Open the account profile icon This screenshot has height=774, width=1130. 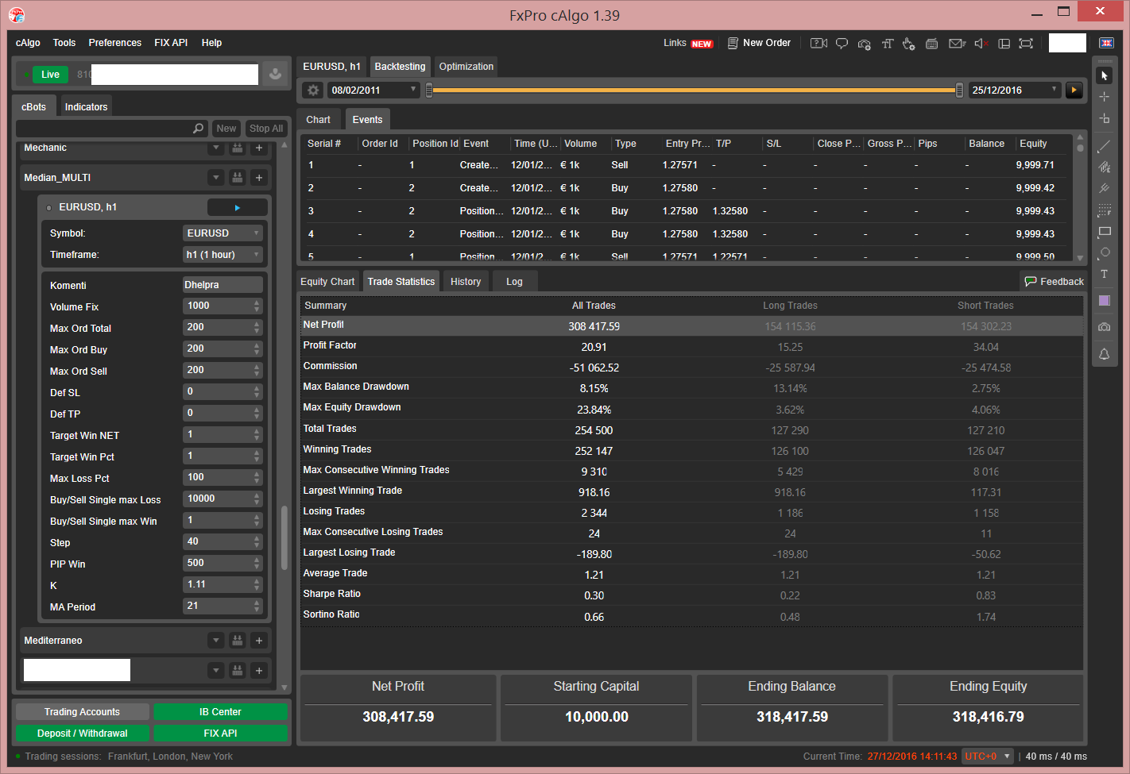[x=275, y=75]
